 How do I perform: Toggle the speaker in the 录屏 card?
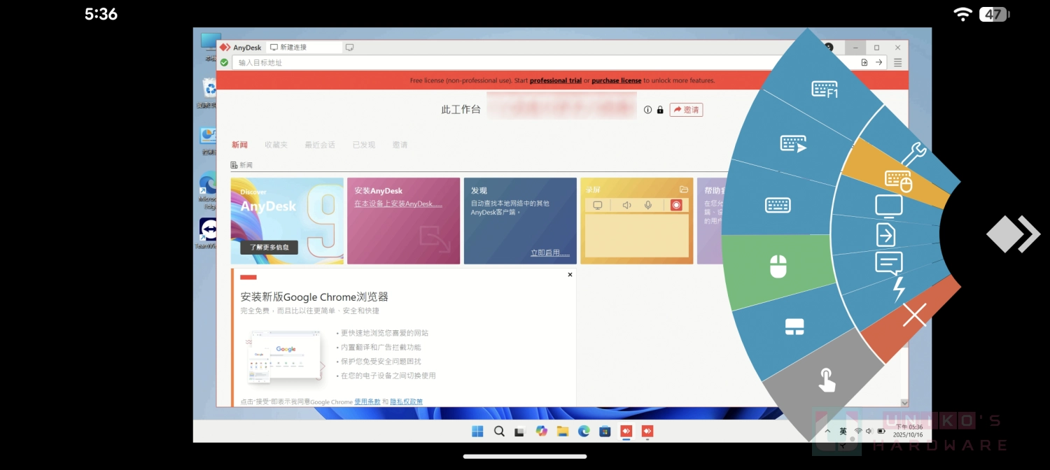(626, 205)
